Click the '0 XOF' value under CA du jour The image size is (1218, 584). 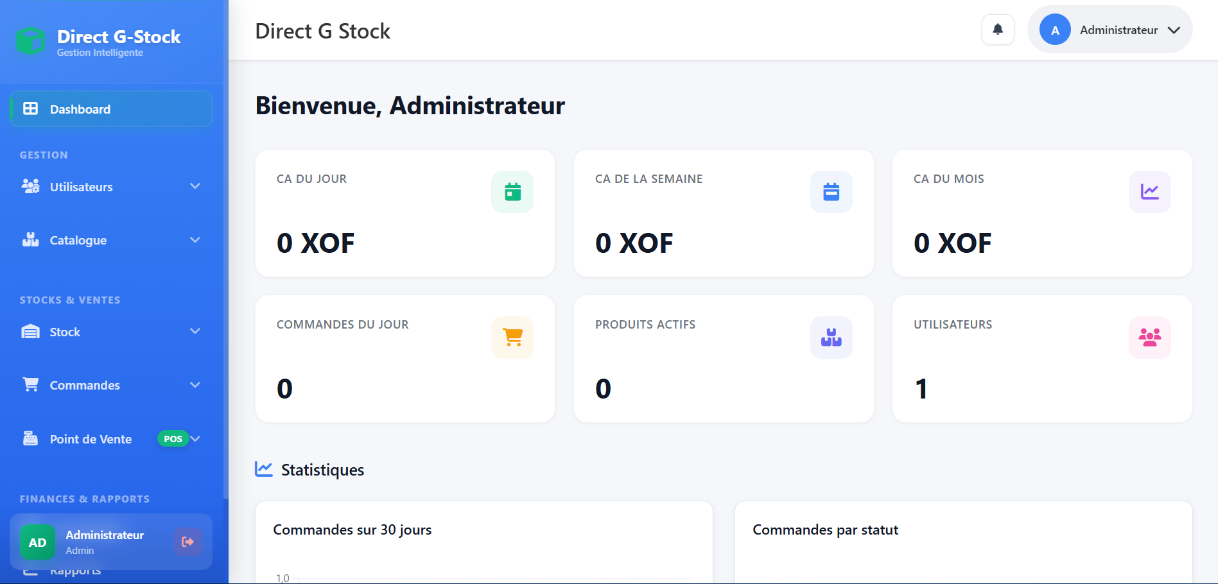coord(315,243)
